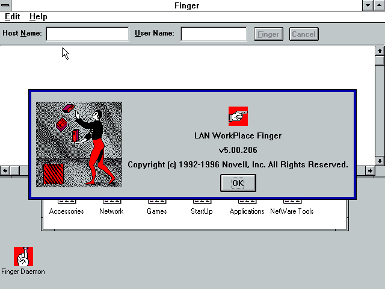Maximize the Finger window
The width and height of the screenshot is (385, 289).
(380, 5)
